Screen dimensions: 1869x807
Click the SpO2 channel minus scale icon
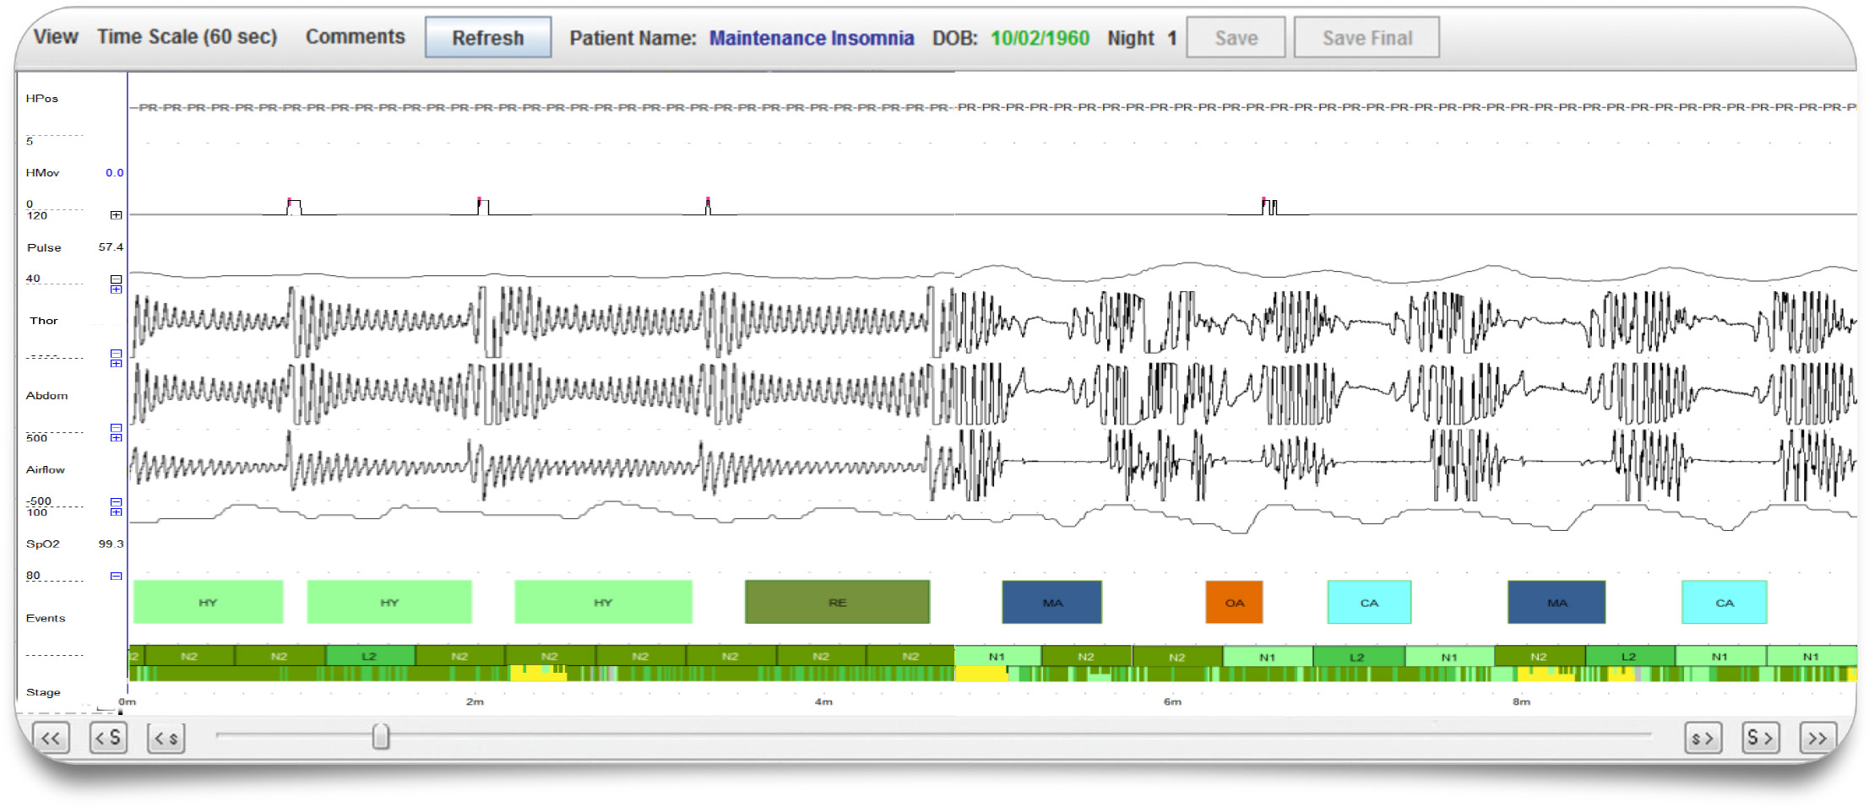pos(117,576)
